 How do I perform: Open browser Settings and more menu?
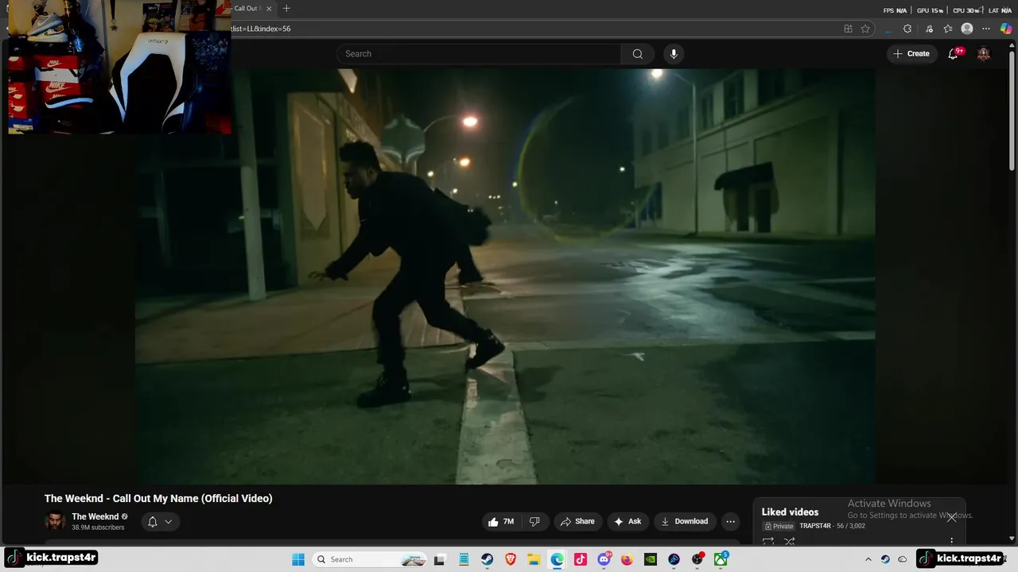[x=986, y=29]
